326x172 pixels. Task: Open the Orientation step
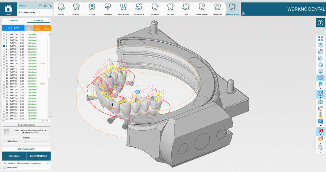click(139, 9)
